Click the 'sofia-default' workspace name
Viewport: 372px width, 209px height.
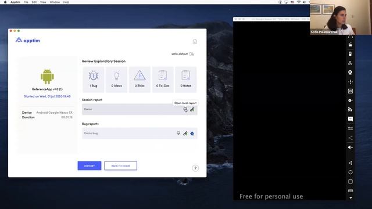180,54
